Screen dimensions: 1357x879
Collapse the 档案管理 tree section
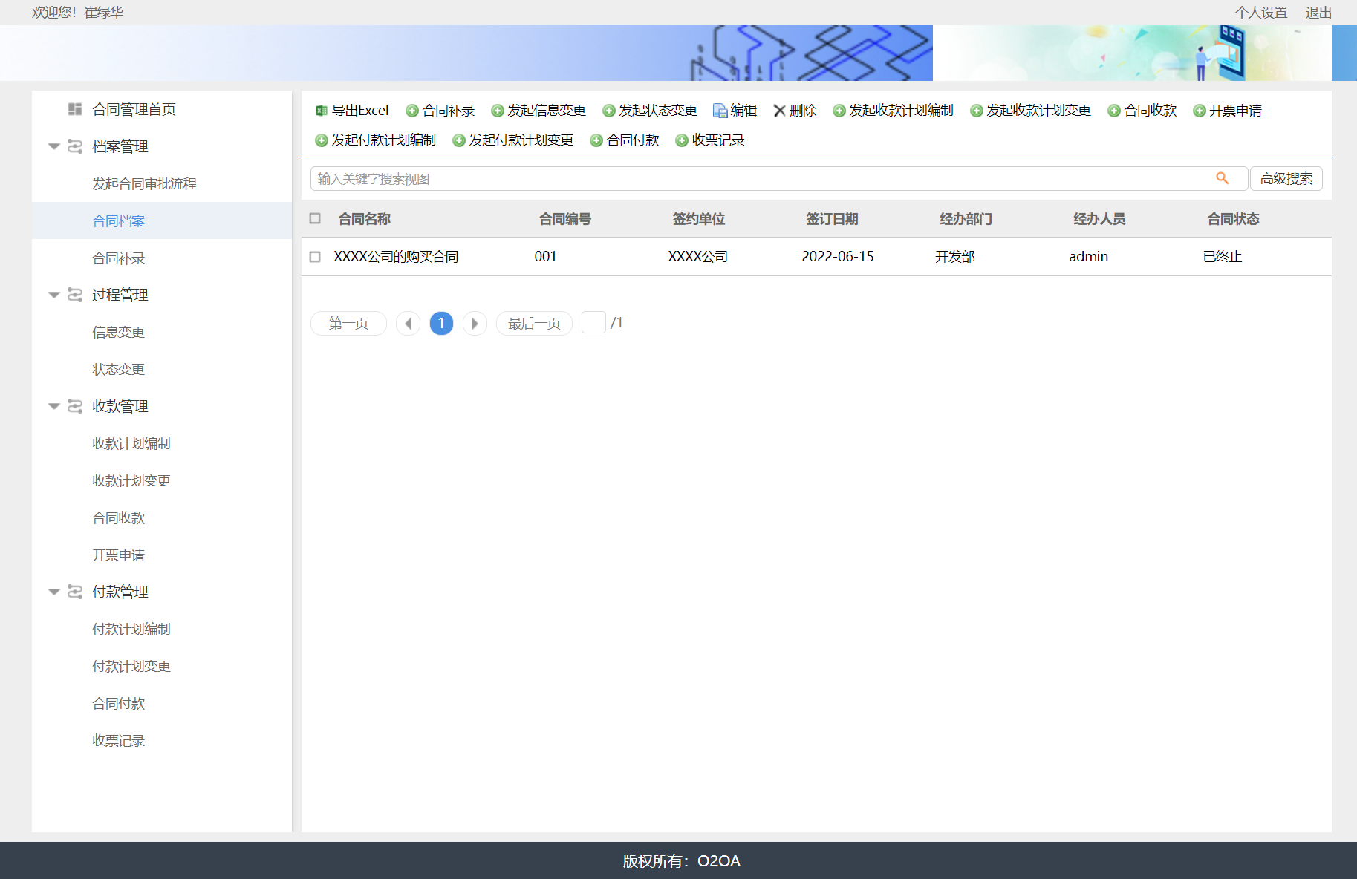[x=54, y=146]
